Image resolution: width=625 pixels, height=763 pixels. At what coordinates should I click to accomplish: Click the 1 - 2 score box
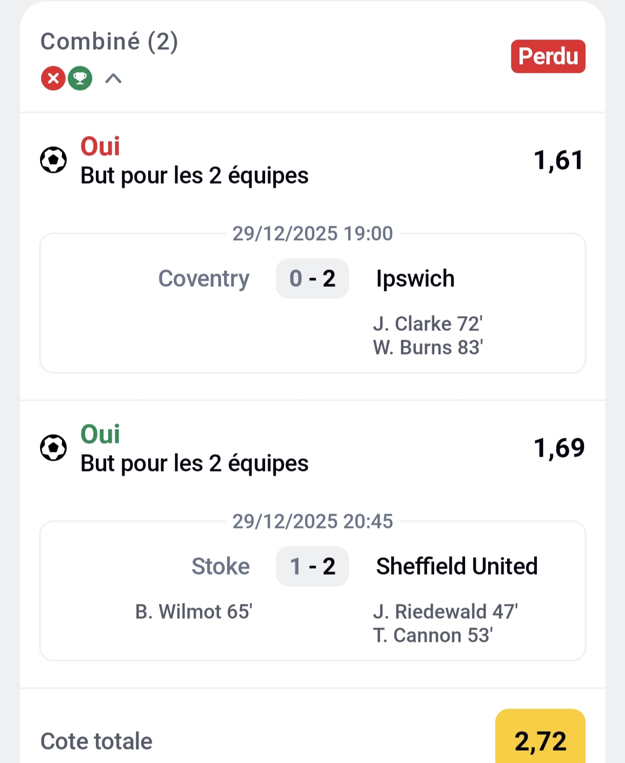[x=312, y=566]
